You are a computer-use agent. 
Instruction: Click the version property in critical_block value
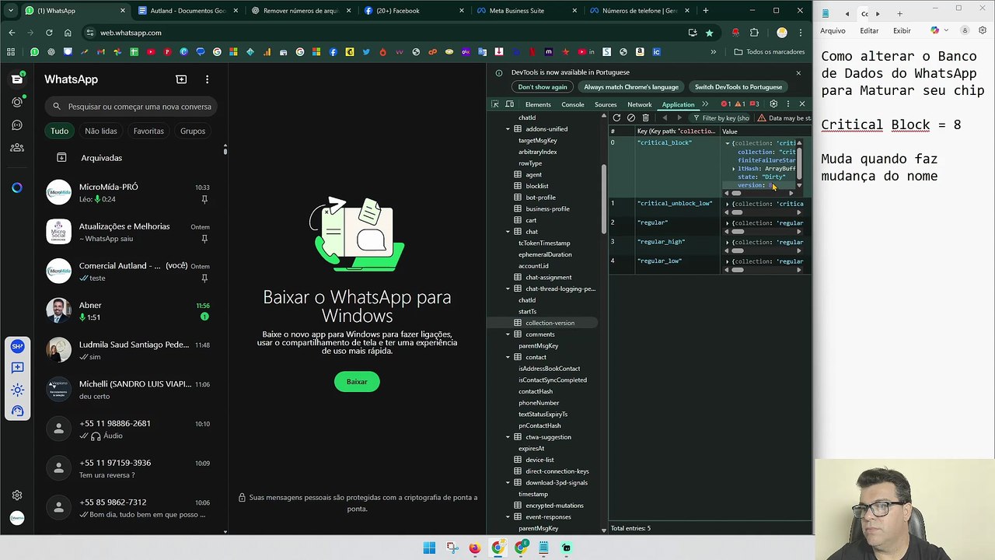(756, 185)
